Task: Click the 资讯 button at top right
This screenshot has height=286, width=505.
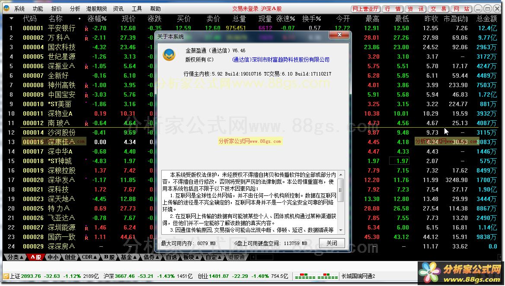Action: coord(416,9)
